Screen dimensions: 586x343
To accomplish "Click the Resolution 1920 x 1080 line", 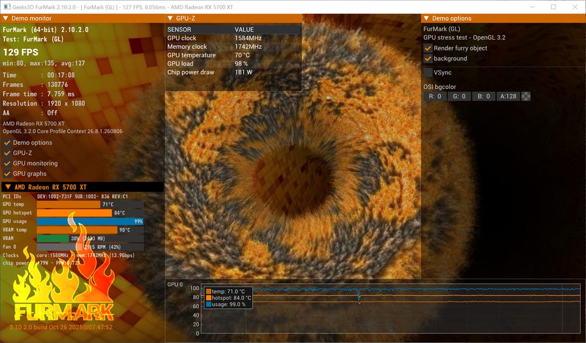I will [x=44, y=104].
